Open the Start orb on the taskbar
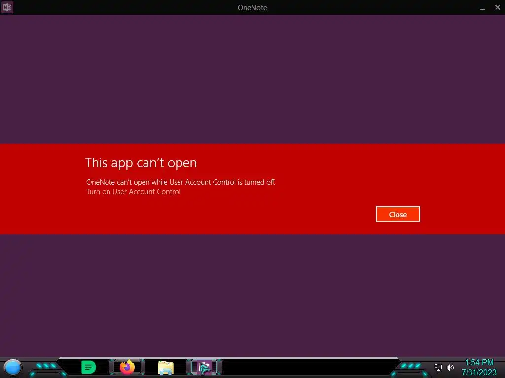The width and height of the screenshot is (505, 378). click(x=13, y=368)
